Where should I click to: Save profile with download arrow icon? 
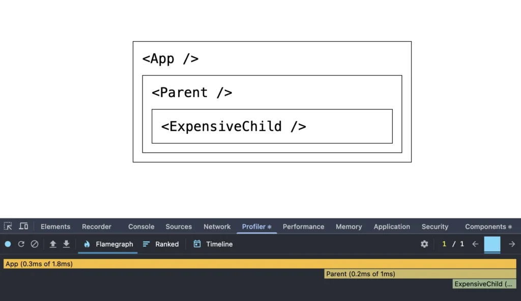coord(67,244)
